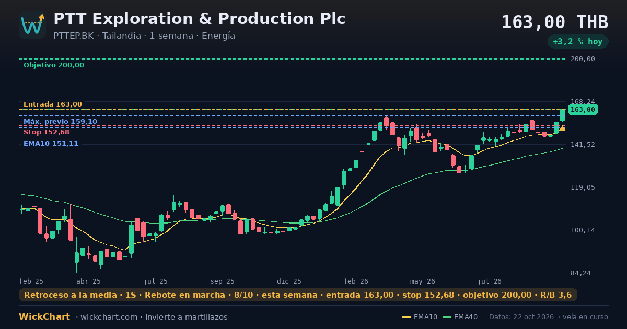Click the WickChart footer brand name
Screen dimensions: 627x329
[44, 317]
